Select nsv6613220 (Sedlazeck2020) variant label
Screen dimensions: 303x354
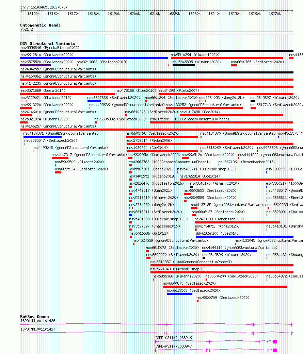click(x=47, y=105)
